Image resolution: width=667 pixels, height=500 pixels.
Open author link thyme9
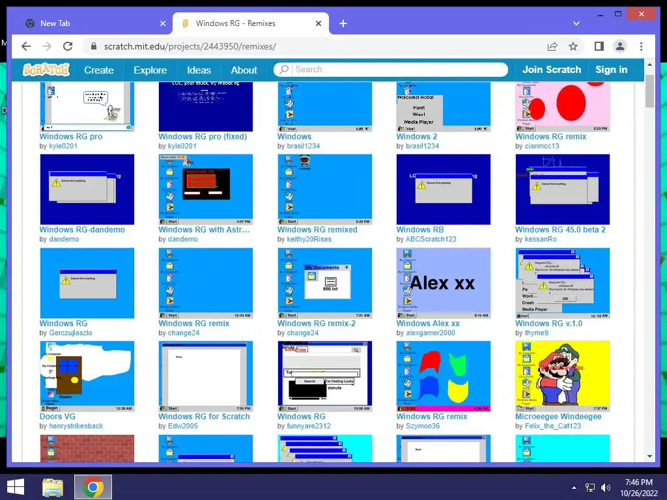[537, 333]
